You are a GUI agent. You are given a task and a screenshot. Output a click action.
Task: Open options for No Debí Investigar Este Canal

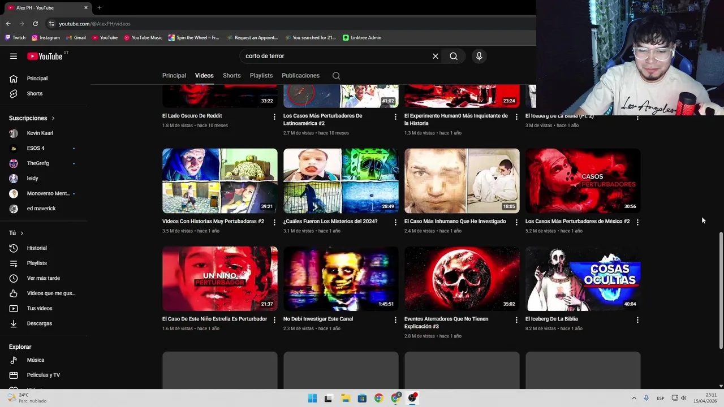395,320
